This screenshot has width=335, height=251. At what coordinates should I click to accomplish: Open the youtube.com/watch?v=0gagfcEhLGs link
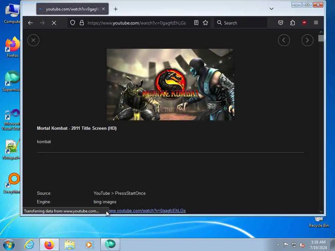[147, 211]
